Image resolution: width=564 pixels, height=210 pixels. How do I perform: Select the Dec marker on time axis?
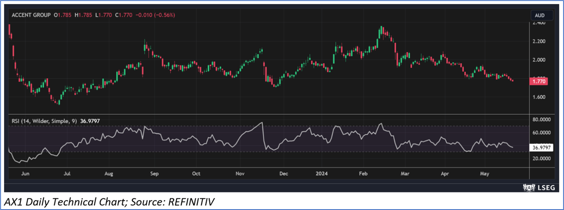[x=283, y=173]
